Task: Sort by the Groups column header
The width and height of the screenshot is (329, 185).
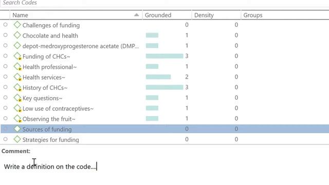Action: (x=285, y=15)
